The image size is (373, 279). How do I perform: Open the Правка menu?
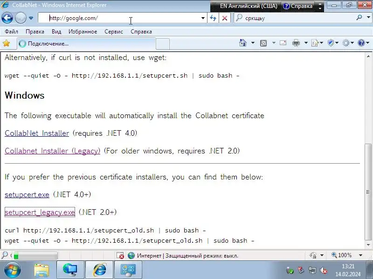tap(35, 32)
